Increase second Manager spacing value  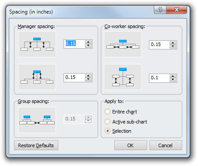coord(88,76)
